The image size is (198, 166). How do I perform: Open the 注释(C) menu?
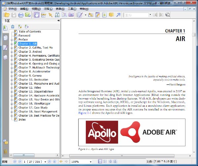[x=48, y=9]
